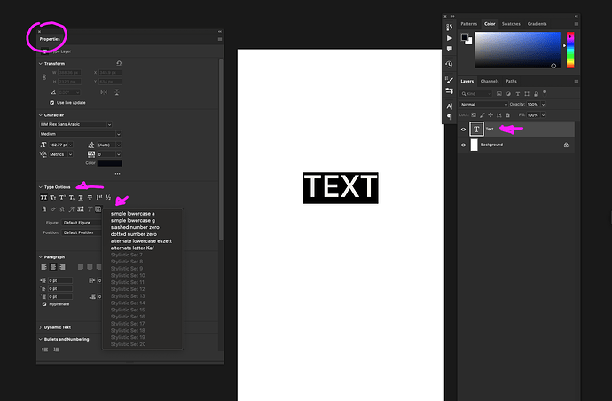Click the Actions play icon in the side strip
This screenshot has width=612, height=401.
point(450,38)
